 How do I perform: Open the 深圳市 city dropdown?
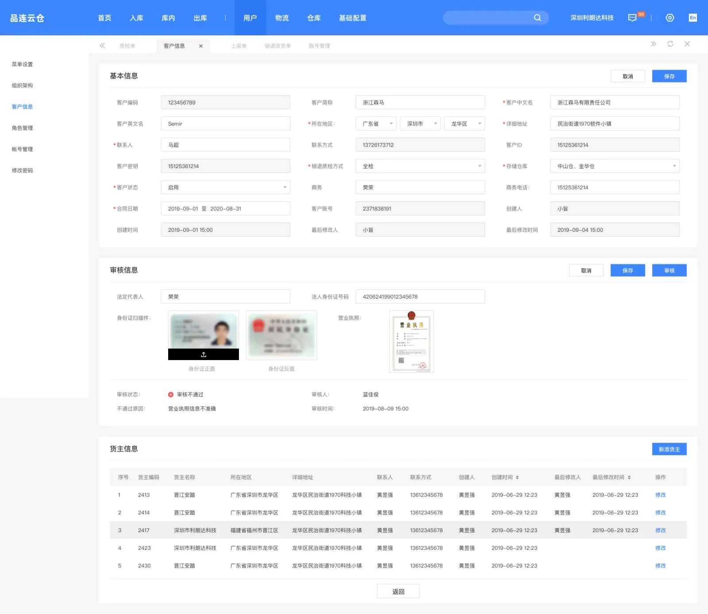click(x=420, y=124)
